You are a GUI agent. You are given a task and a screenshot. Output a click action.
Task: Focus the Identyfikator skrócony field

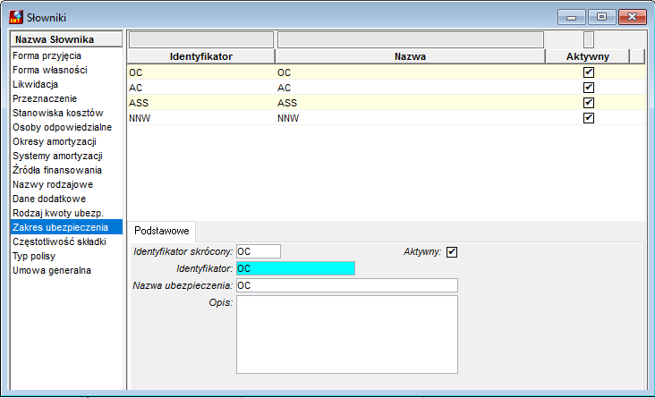pyautogui.click(x=259, y=251)
